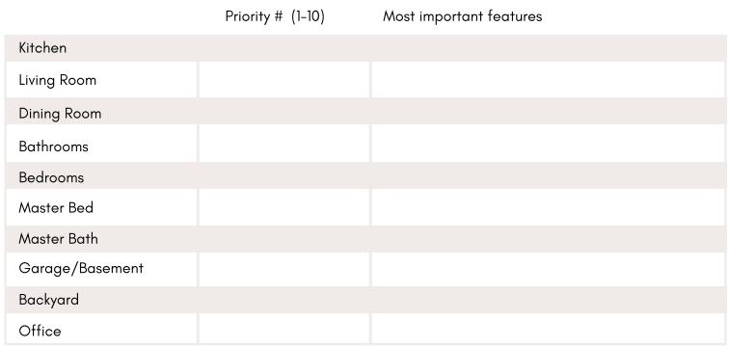Select the Bathrooms priority number cell
This screenshot has width=729, height=347.
coord(284,144)
